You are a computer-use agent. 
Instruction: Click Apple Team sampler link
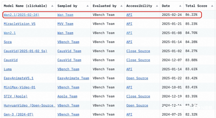click(x=67, y=96)
